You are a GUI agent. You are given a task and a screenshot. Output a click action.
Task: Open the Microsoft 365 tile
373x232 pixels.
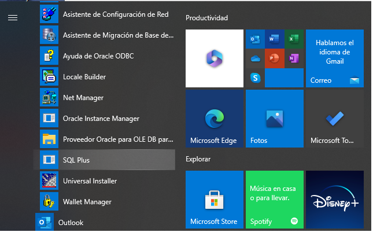point(215,58)
